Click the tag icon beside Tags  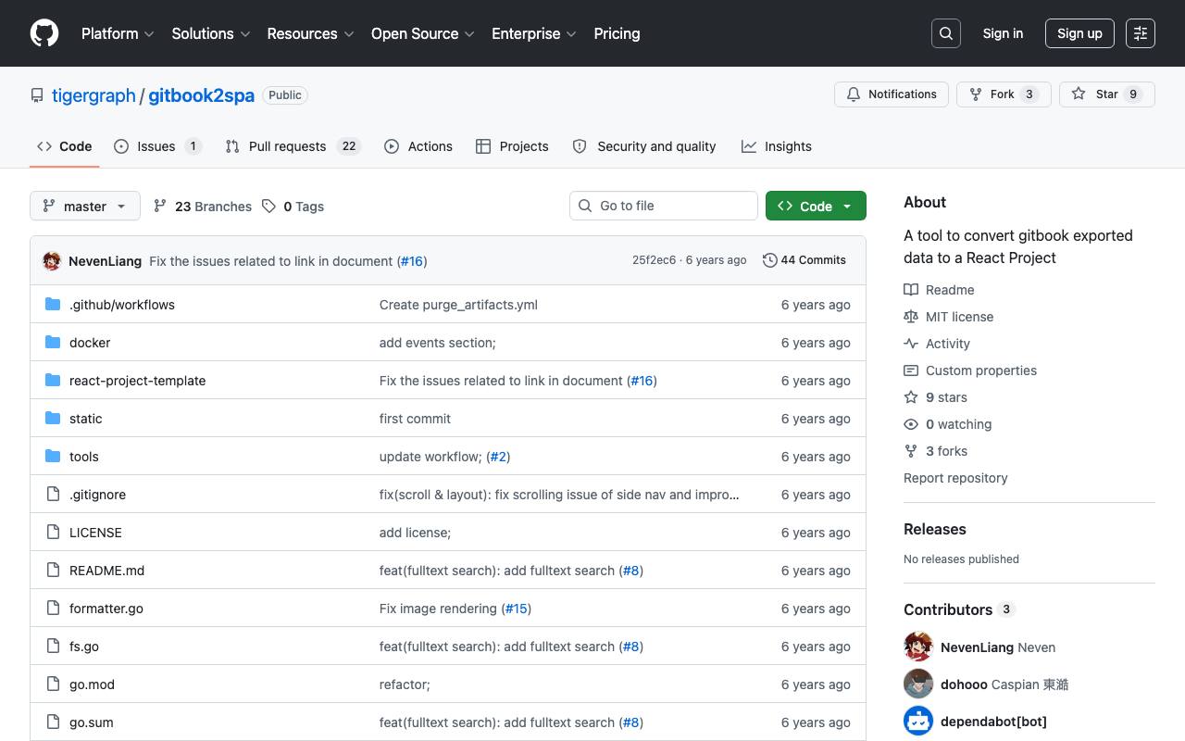268,207
